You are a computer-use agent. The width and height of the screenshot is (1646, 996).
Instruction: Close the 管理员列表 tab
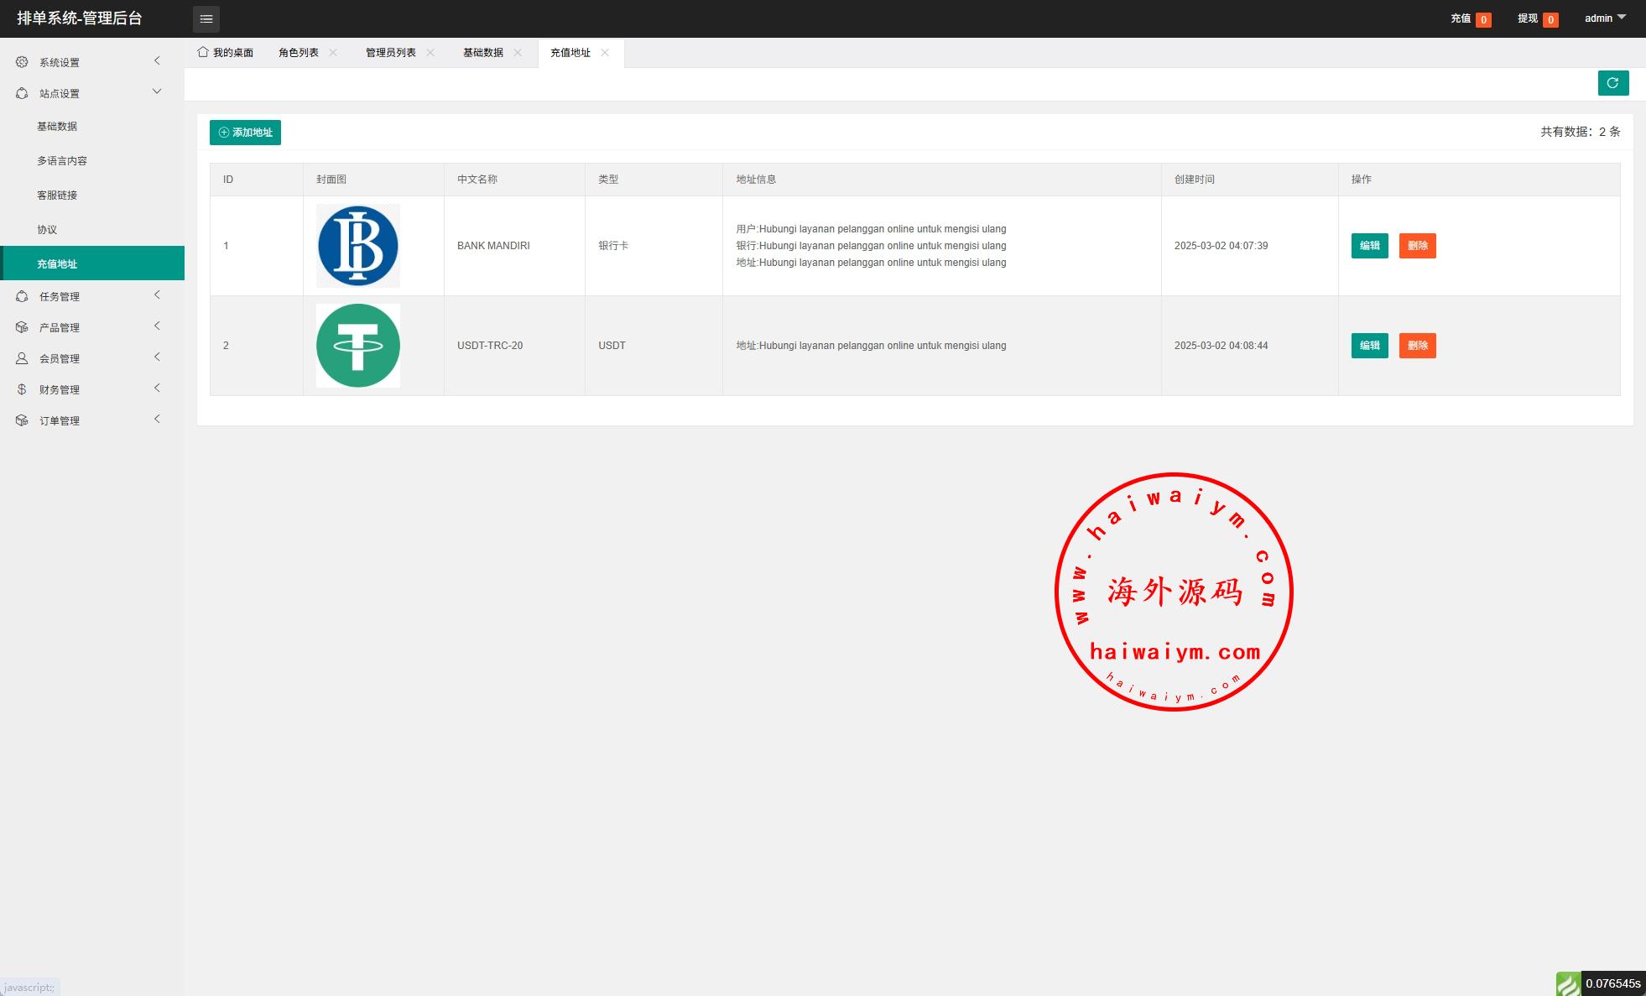pos(430,52)
